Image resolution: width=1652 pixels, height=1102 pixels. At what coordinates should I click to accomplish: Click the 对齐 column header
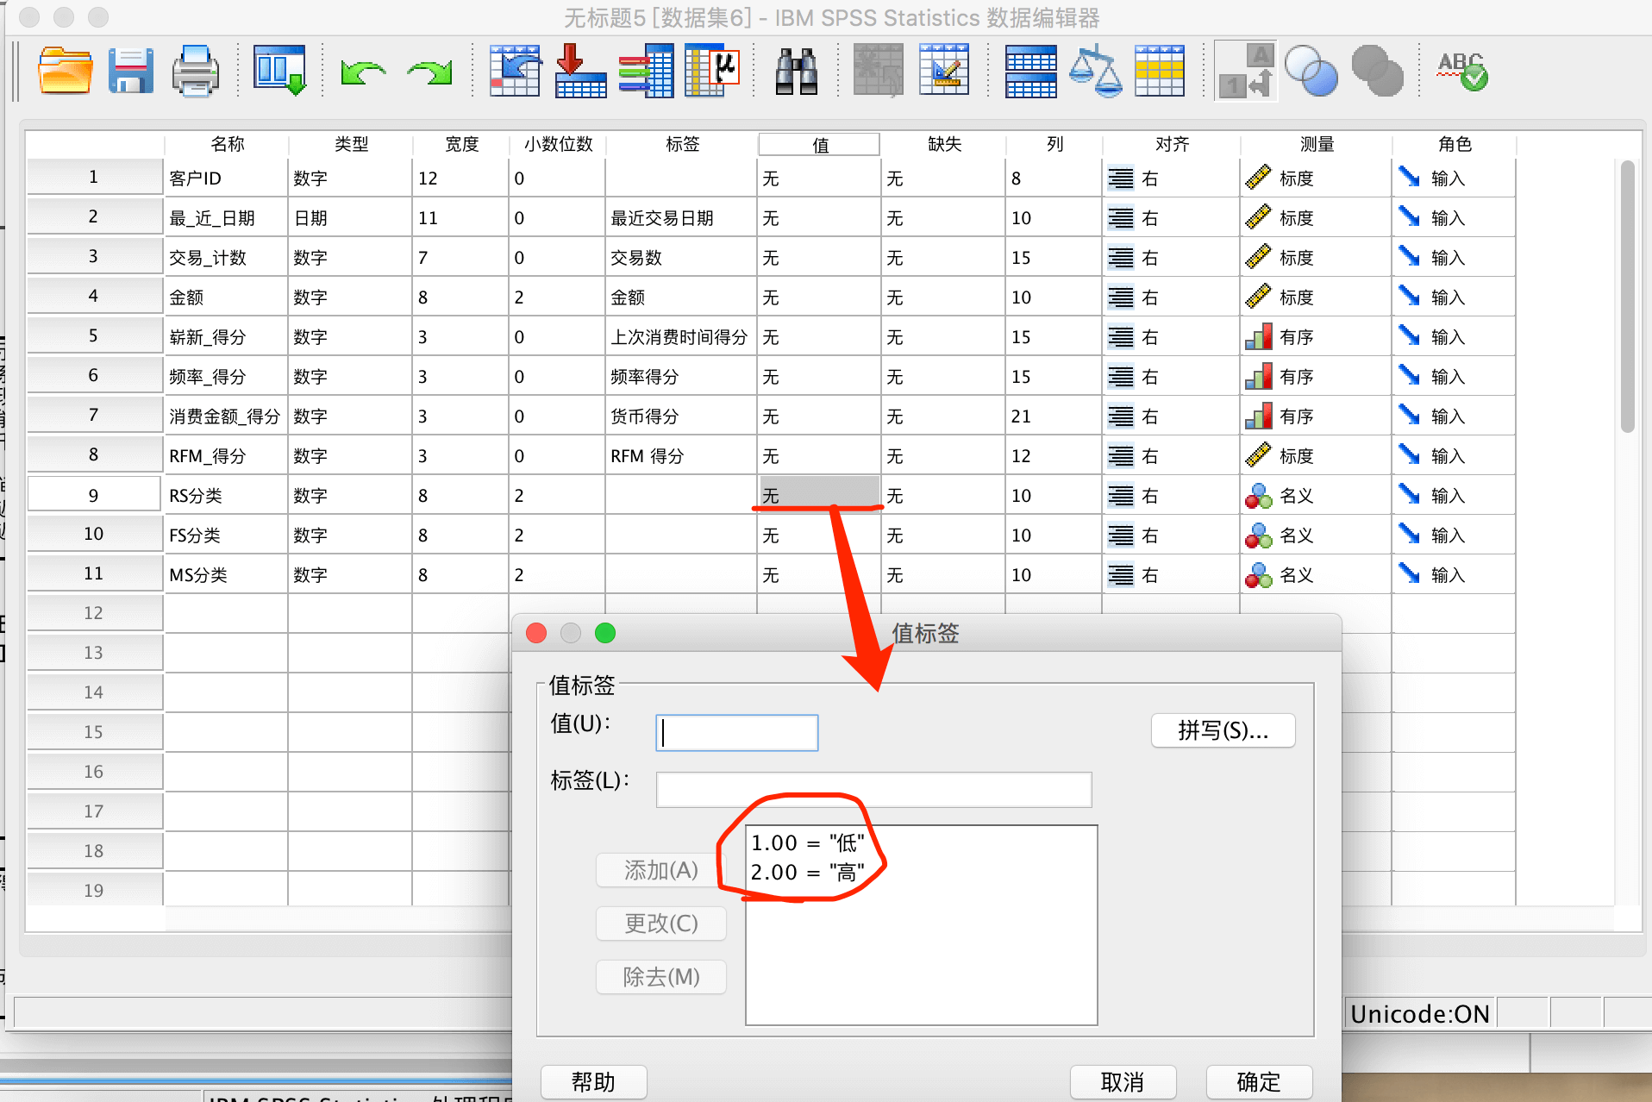pos(1172,144)
